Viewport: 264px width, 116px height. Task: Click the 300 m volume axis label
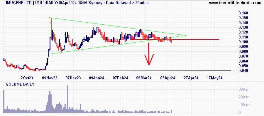(x=244, y=90)
